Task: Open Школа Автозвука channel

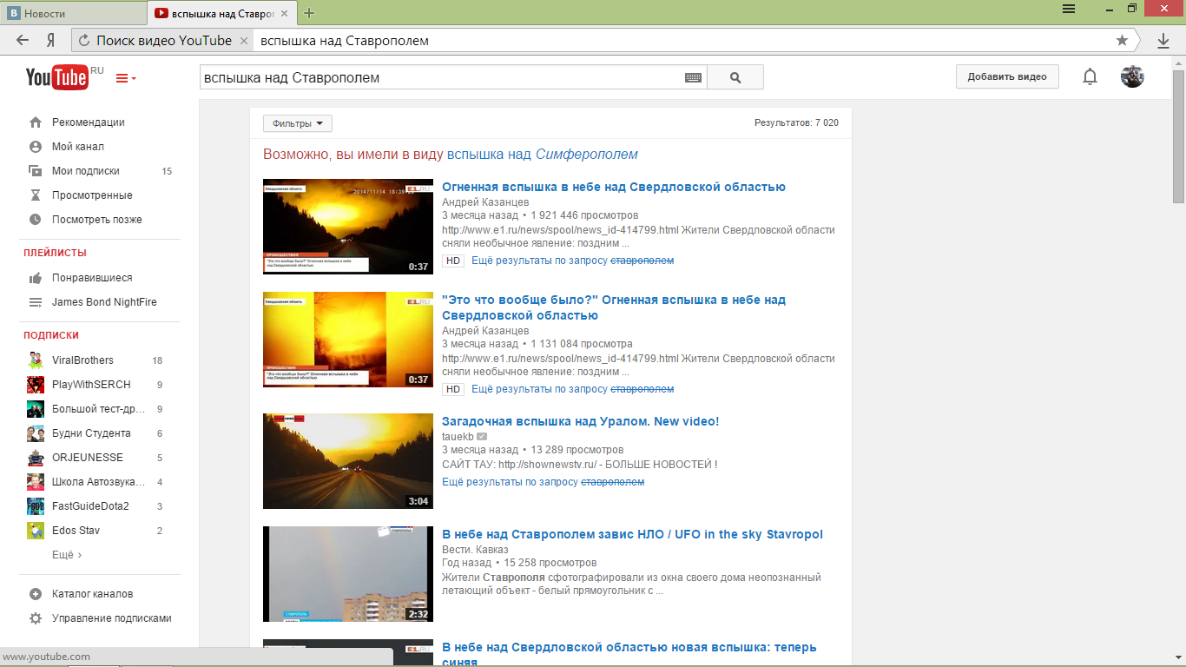Action: tap(99, 482)
